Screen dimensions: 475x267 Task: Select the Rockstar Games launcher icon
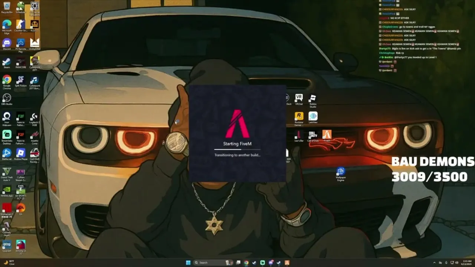click(299, 119)
